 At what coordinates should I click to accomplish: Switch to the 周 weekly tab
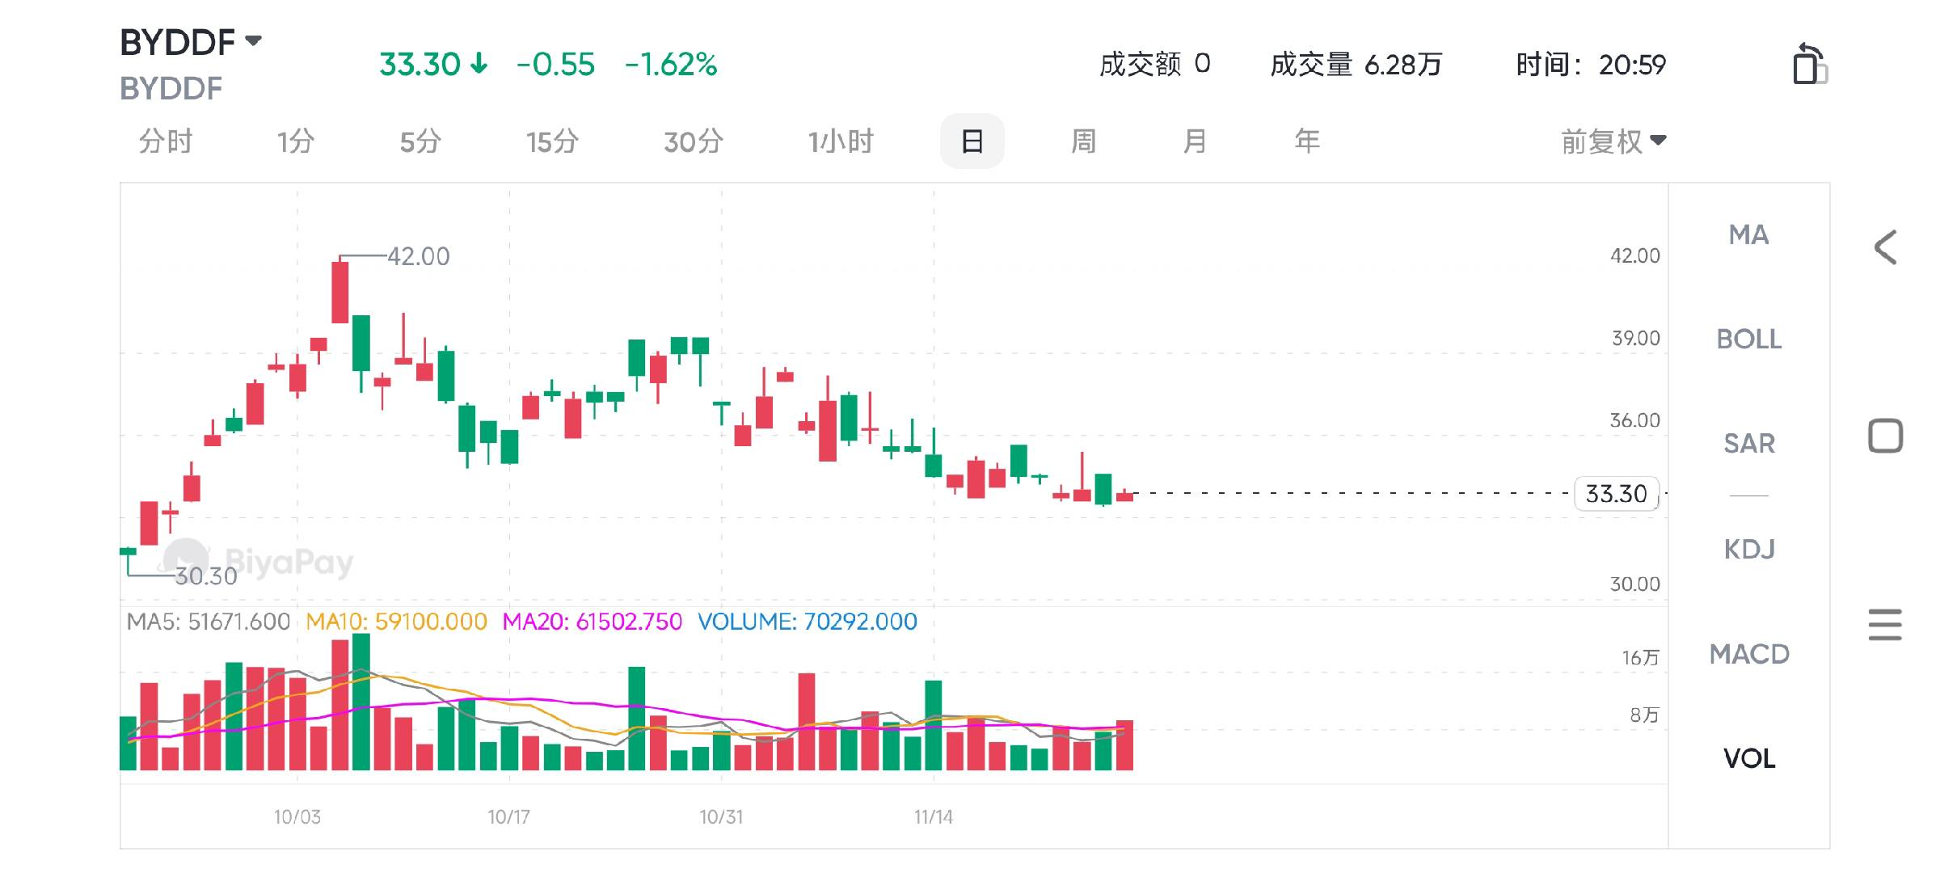1082,141
